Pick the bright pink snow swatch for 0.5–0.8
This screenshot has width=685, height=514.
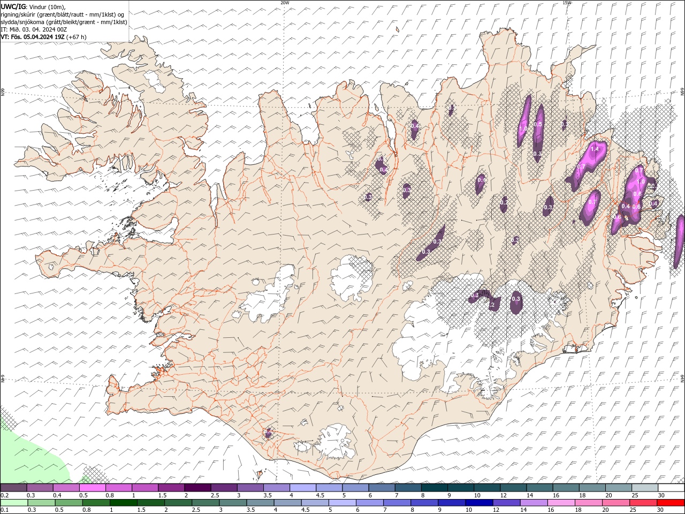point(92,488)
